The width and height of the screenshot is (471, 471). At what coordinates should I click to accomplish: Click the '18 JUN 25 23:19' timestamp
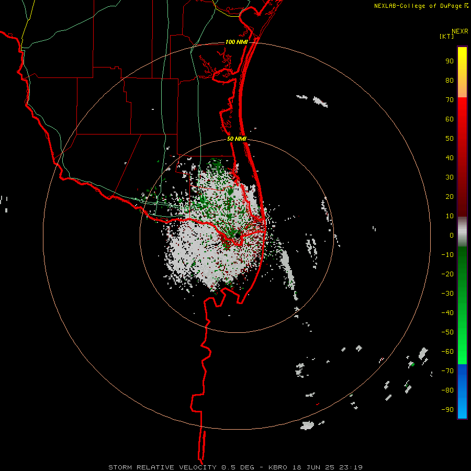tap(328, 467)
